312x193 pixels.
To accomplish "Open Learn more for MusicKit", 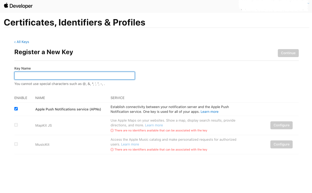I will point(130,144).
